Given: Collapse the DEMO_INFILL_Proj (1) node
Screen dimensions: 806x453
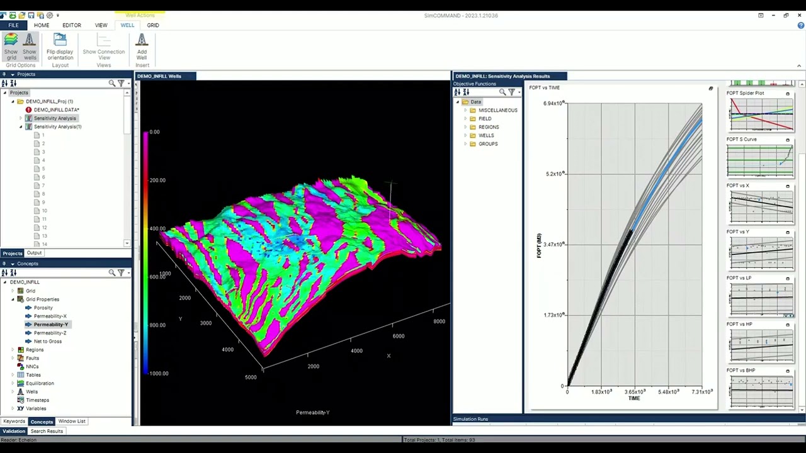Looking at the screenshot, I should click(13, 101).
